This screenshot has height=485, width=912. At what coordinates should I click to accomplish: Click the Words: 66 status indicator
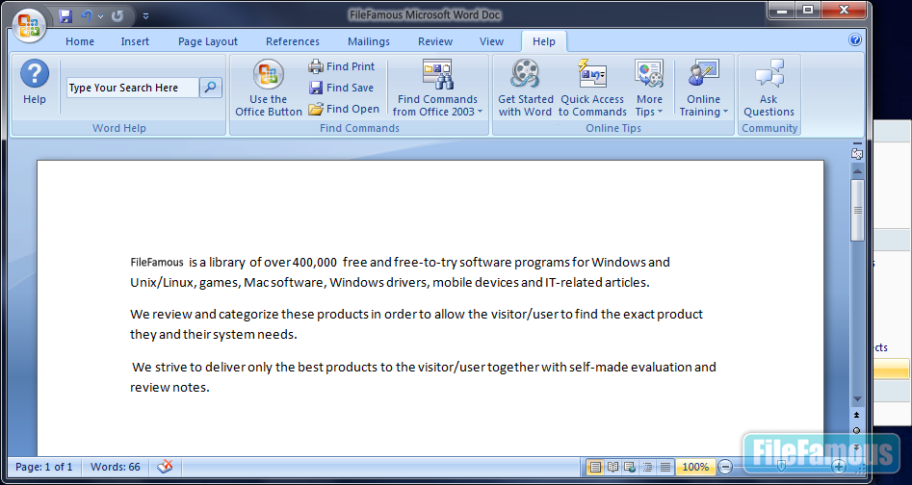point(116,467)
